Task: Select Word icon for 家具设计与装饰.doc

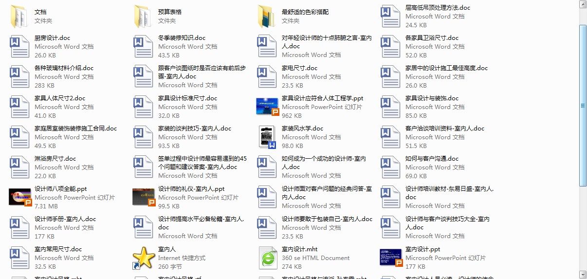Action: click(391, 107)
